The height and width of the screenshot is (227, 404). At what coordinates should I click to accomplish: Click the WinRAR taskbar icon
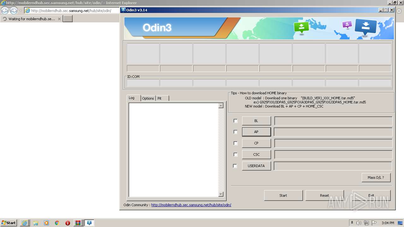(x=78, y=223)
